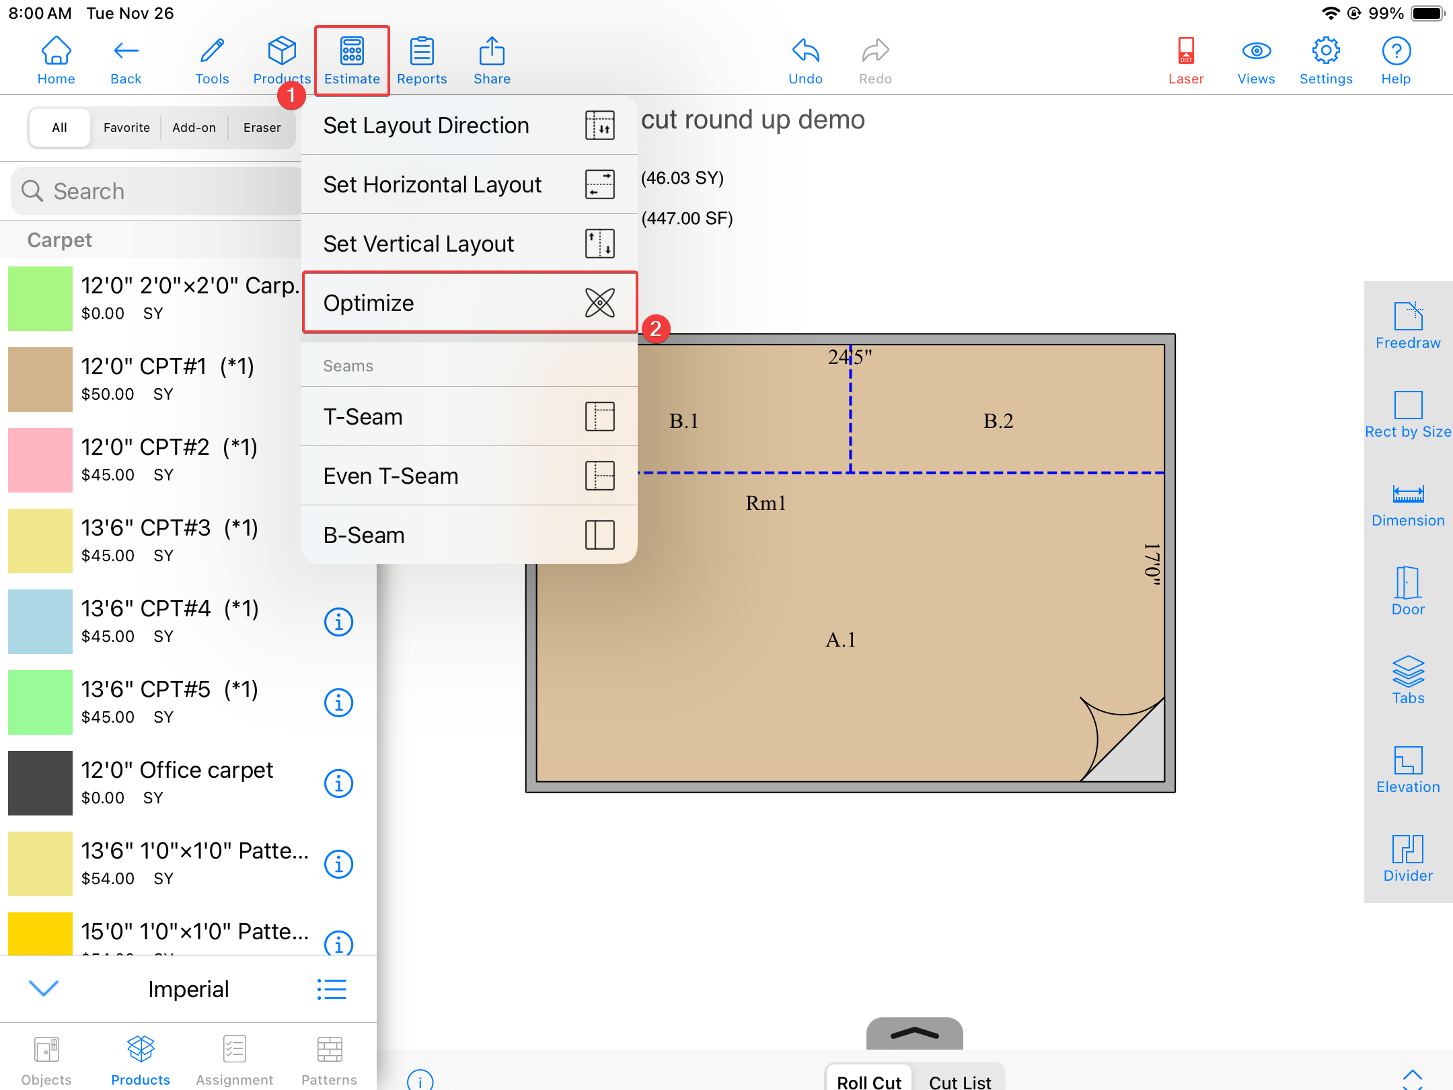The image size is (1453, 1090).
Task: Pick the pink CPT#2 carpet swatch
Action: [40, 460]
